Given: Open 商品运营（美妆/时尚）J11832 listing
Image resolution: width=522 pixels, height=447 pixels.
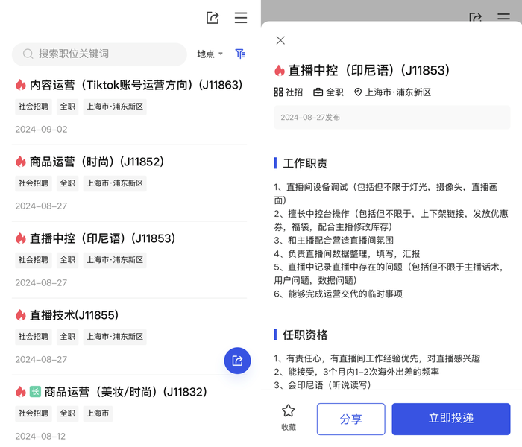Looking at the screenshot, I should coord(125,392).
